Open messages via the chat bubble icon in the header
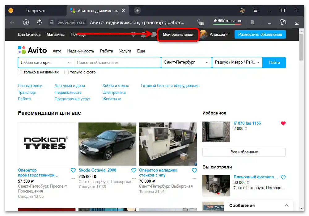 pos(154,35)
